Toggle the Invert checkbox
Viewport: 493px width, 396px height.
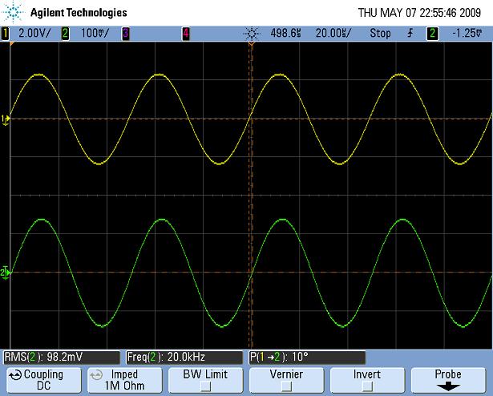click(x=367, y=386)
